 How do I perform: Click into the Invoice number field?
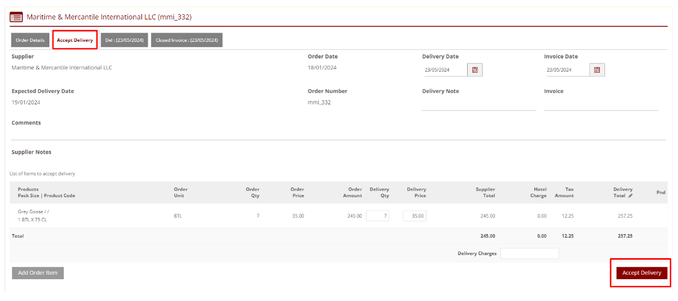[600, 105]
